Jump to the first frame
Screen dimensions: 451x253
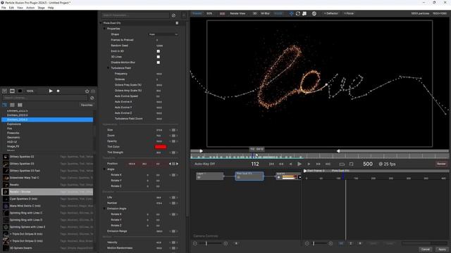tap(271, 164)
